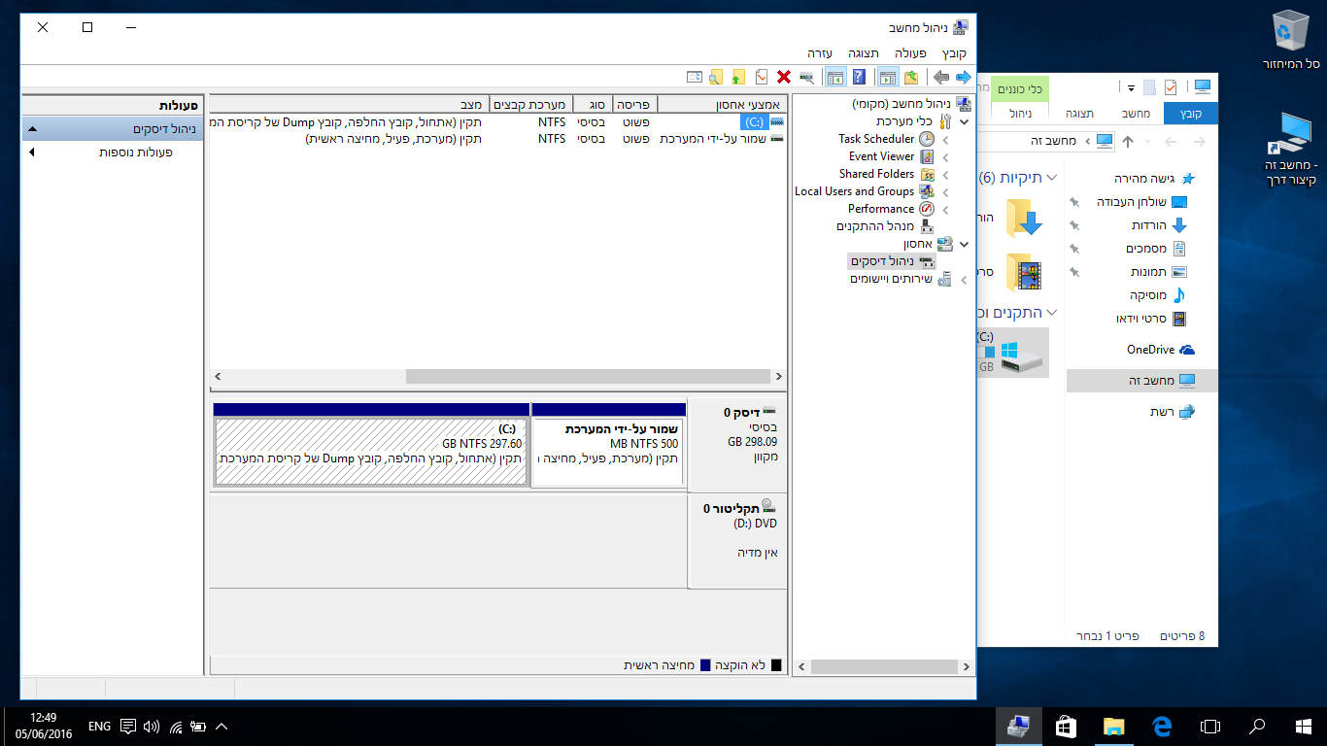Click the red X delete icon in toolbar
The image size is (1327, 746).
coord(784,77)
